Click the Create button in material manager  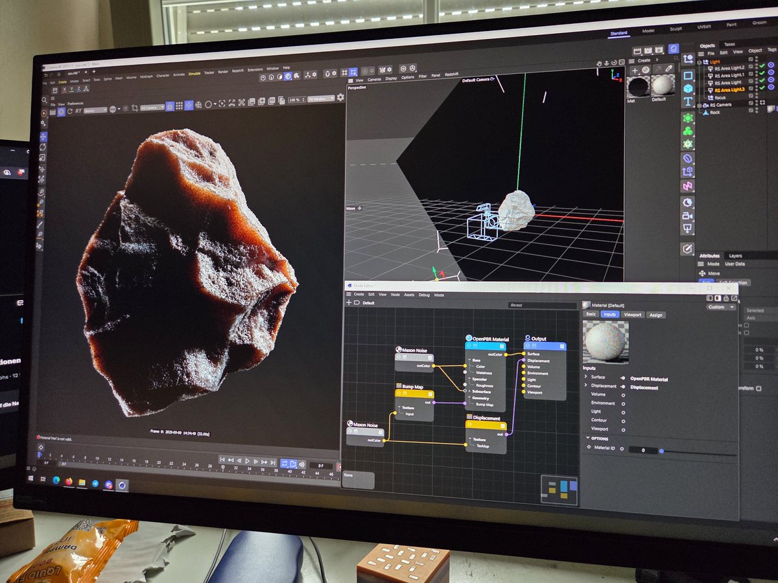[x=644, y=60]
